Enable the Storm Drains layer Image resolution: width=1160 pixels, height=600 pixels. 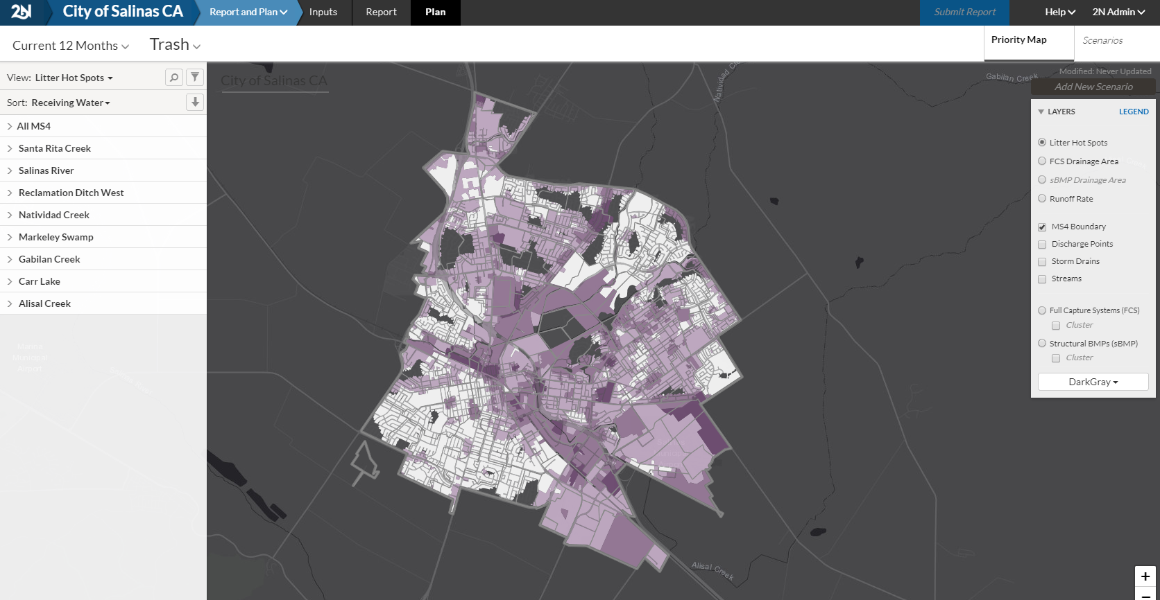pos(1042,262)
